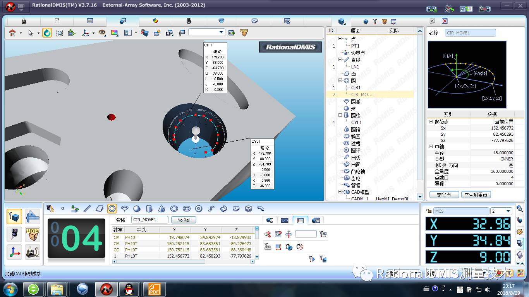This screenshot has width=529, height=297.
Task: Expand the 中轴 property group
Action: pos(431,147)
